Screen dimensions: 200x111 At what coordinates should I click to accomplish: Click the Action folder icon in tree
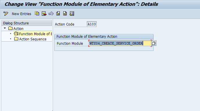click(10, 28)
